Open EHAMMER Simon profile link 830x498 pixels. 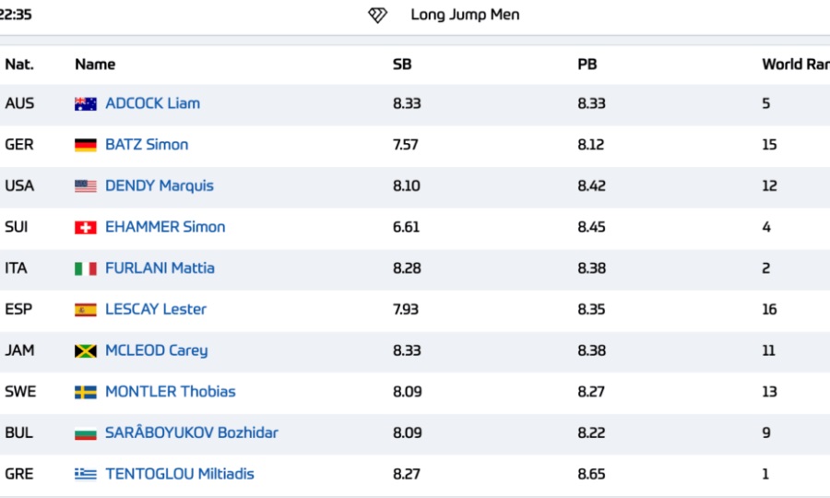click(x=165, y=227)
